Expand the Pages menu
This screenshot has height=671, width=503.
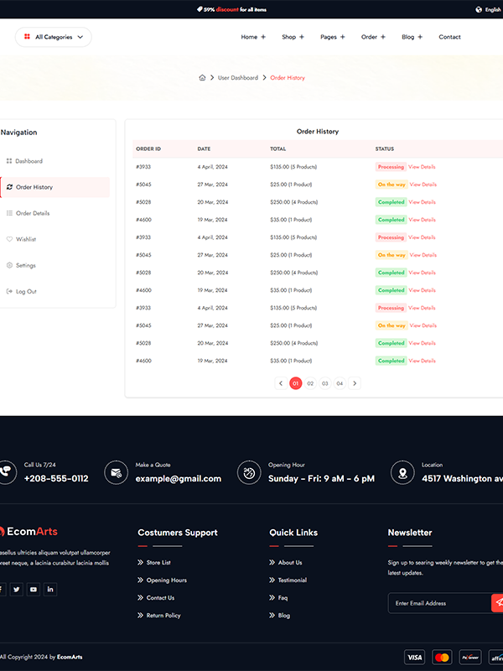pos(332,37)
